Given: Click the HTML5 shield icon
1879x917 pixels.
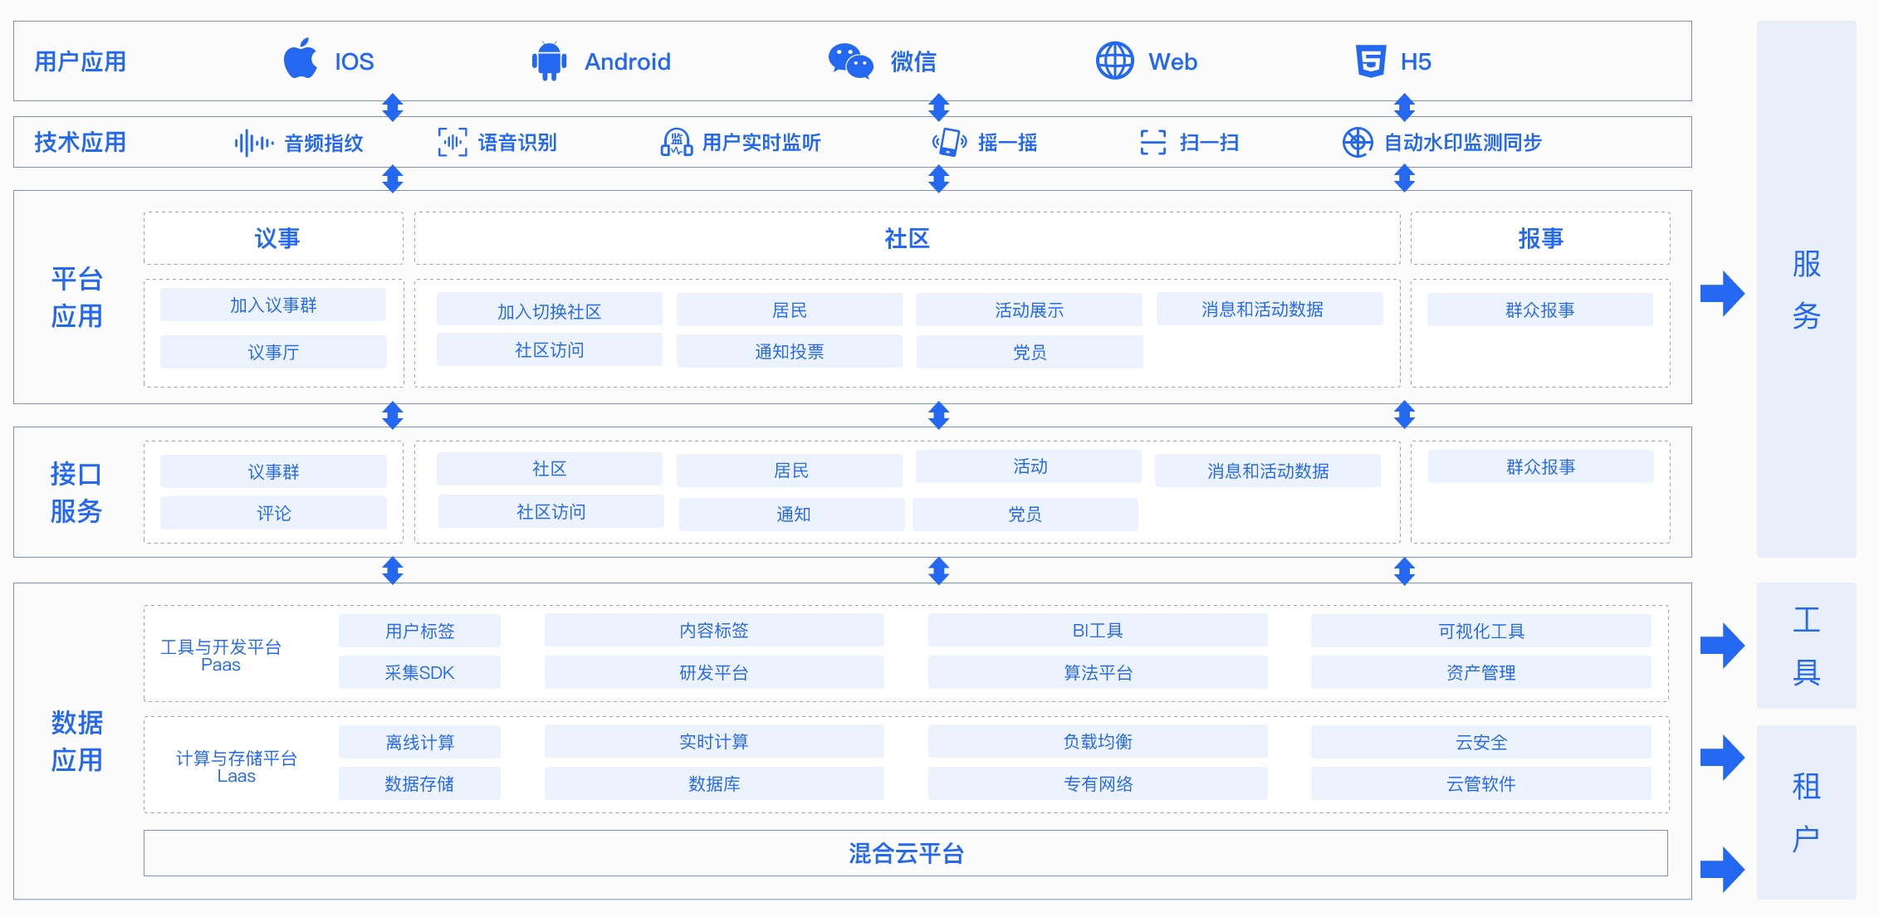Looking at the screenshot, I should pyautogui.click(x=1370, y=61).
